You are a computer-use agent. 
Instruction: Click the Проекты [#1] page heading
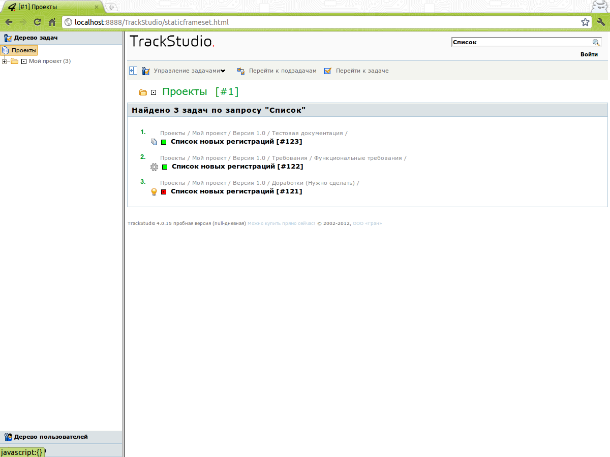pos(200,92)
